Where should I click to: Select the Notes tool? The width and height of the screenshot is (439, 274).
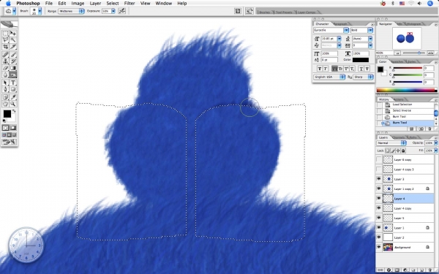pyautogui.click(x=6, y=97)
